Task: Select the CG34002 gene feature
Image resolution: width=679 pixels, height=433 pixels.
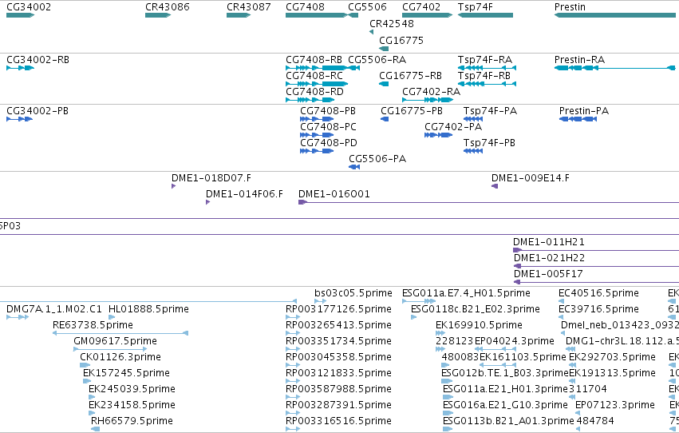Action: (21, 15)
